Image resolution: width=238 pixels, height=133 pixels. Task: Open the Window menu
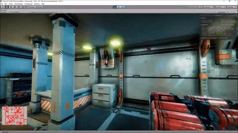click(x=37, y=4)
